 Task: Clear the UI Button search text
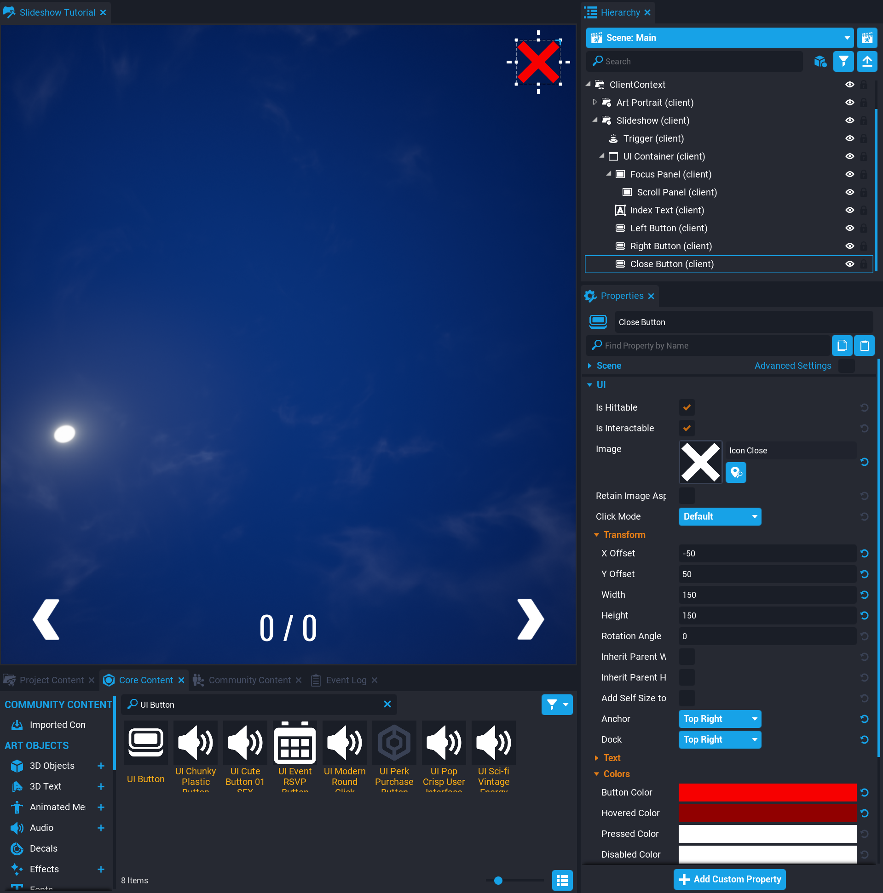387,704
